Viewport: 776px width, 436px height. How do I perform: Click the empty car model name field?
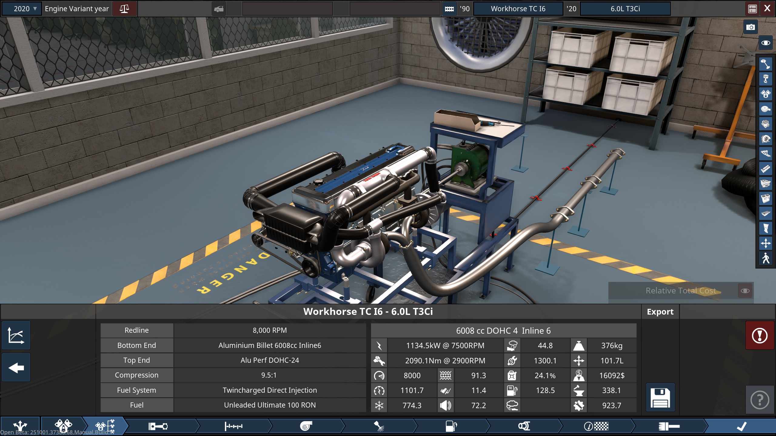[287, 8]
